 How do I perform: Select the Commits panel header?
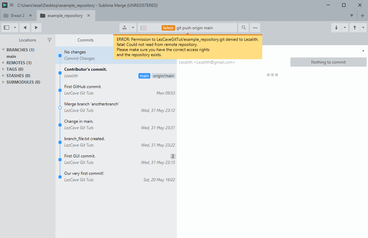[85, 40]
